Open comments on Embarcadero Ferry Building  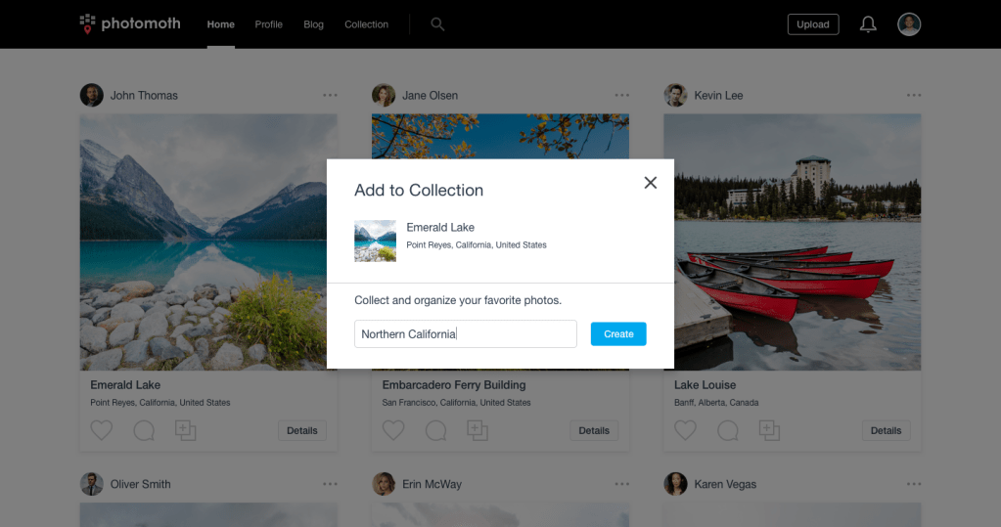[x=435, y=430]
